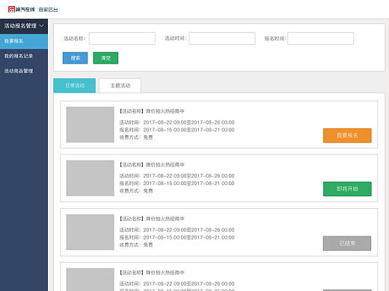Viewport: 389px width, 291px height.
Task: Click 报名时间 line in the 已结束 card
Action: 177,237
